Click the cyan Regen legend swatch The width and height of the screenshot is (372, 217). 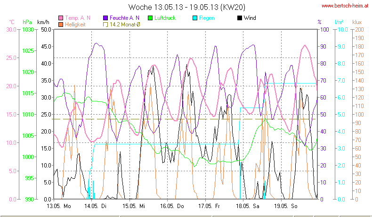195,18
